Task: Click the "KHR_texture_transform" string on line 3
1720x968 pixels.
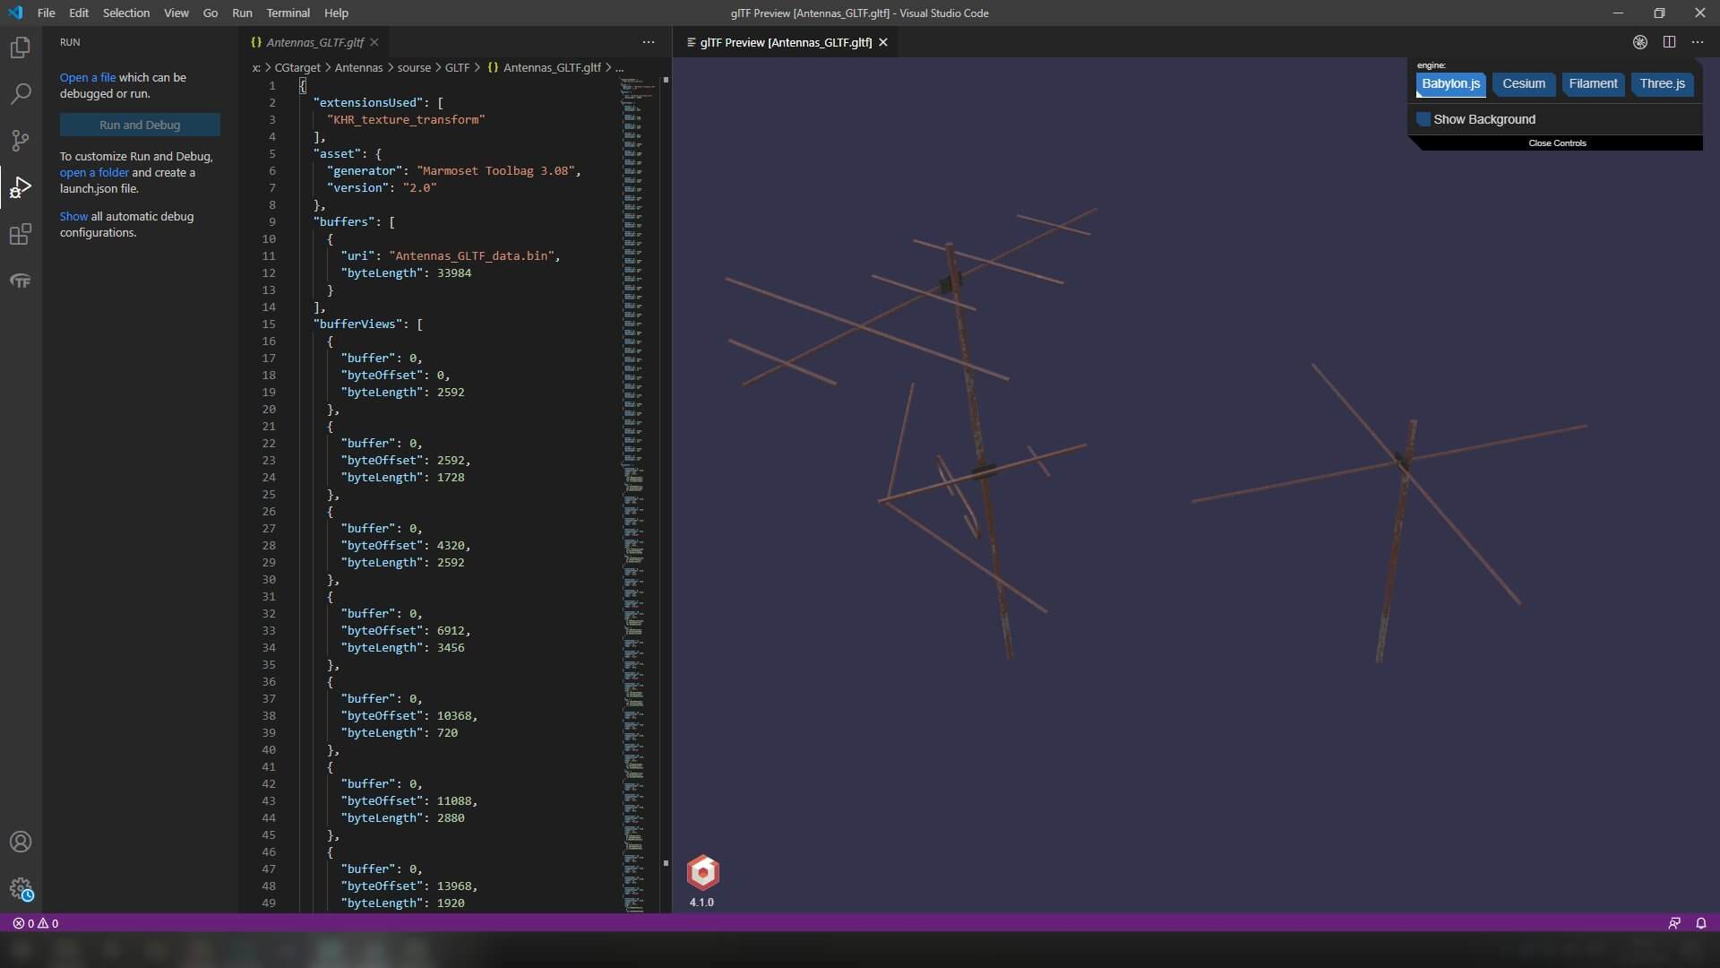Action: [406, 120]
